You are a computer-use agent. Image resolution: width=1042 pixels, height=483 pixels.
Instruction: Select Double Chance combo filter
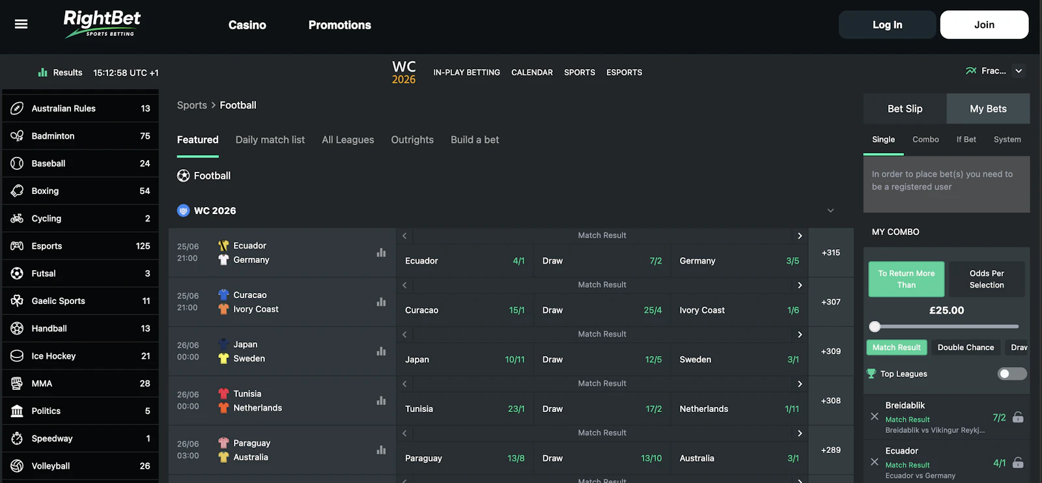pyautogui.click(x=966, y=348)
